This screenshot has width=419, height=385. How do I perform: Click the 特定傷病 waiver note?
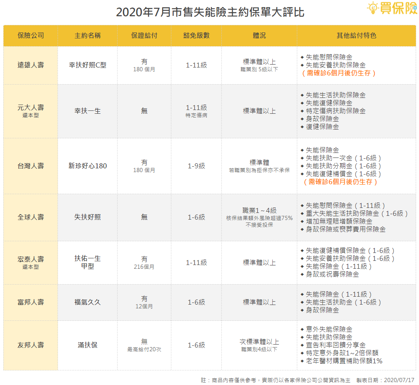click(196, 115)
